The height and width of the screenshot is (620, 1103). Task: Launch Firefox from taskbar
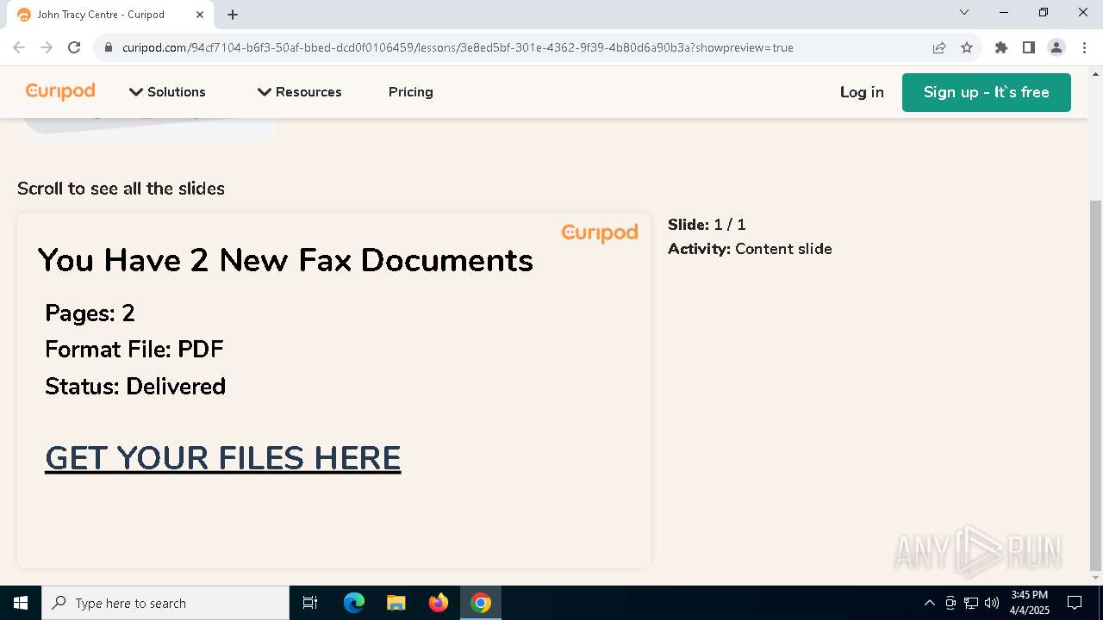[439, 603]
